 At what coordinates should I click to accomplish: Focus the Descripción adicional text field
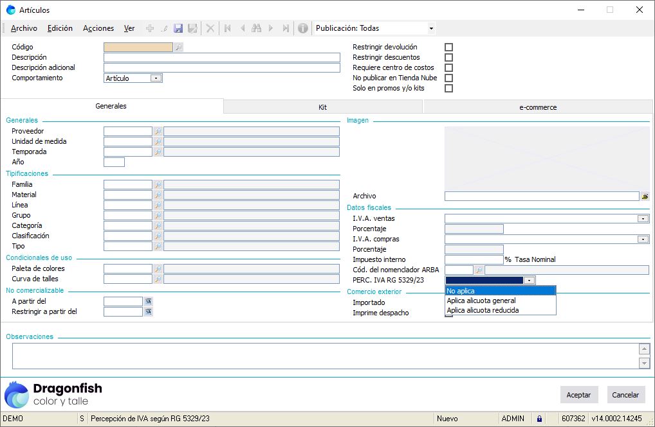point(222,67)
